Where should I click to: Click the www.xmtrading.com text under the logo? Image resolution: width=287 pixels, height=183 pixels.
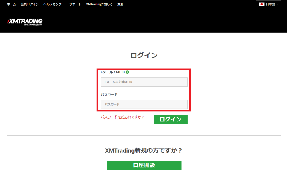pos(33,25)
